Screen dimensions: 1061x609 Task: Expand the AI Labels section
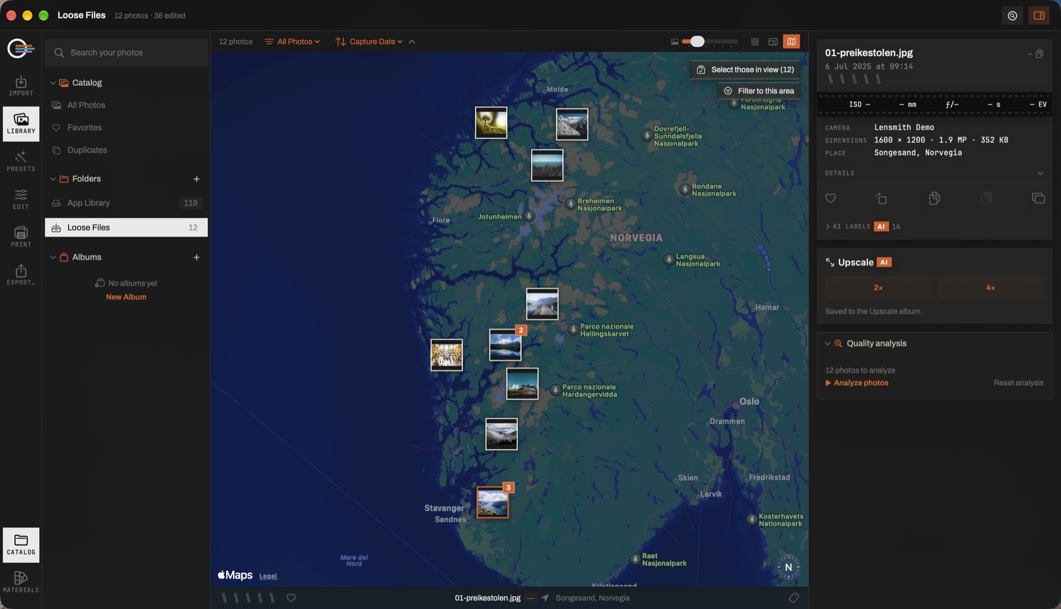click(x=828, y=226)
